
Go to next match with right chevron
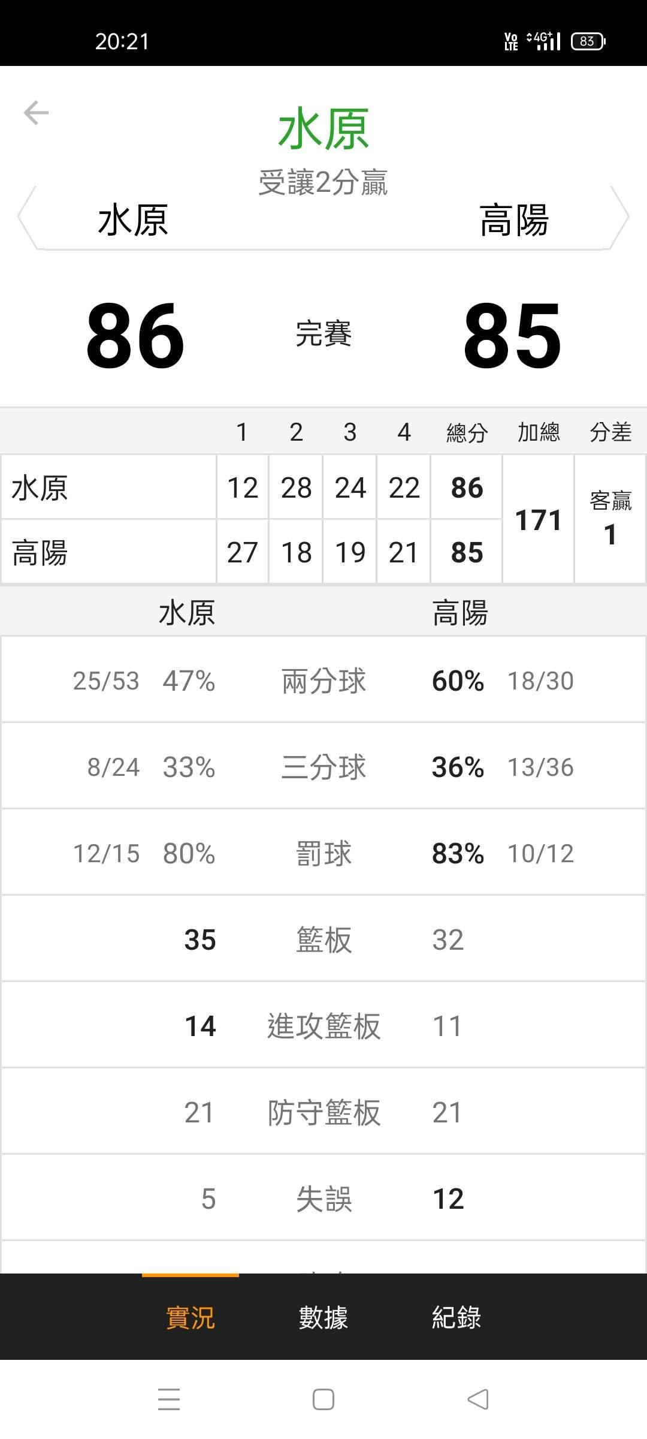tap(620, 217)
